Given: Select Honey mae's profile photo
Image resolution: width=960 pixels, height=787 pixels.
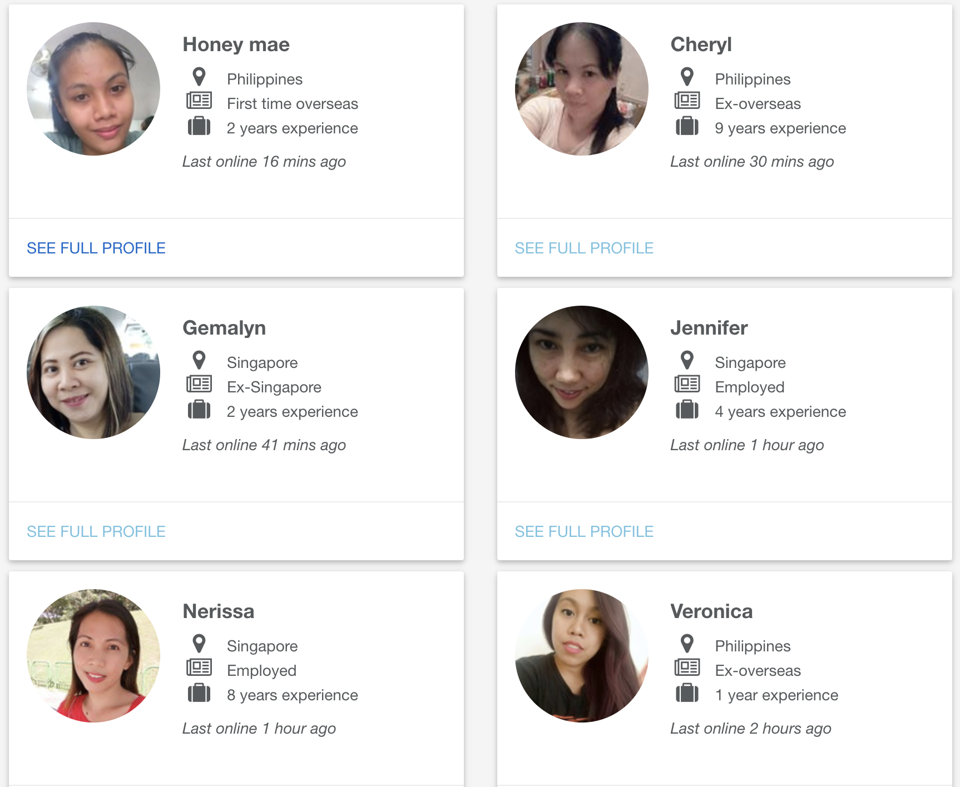Looking at the screenshot, I should click(x=93, y=89).
